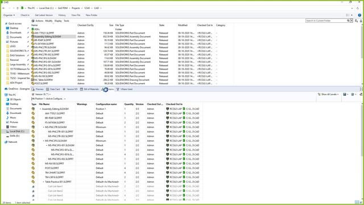Open the Display menu
This screenshot has width=364, height=205.
(x=58, y=21)
